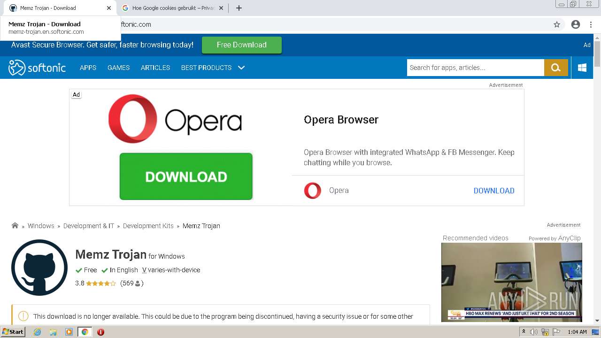Click the Memz Trojan title heading
Image resolution: width=601 pixels, height=338 pixels.
(111, 254)
